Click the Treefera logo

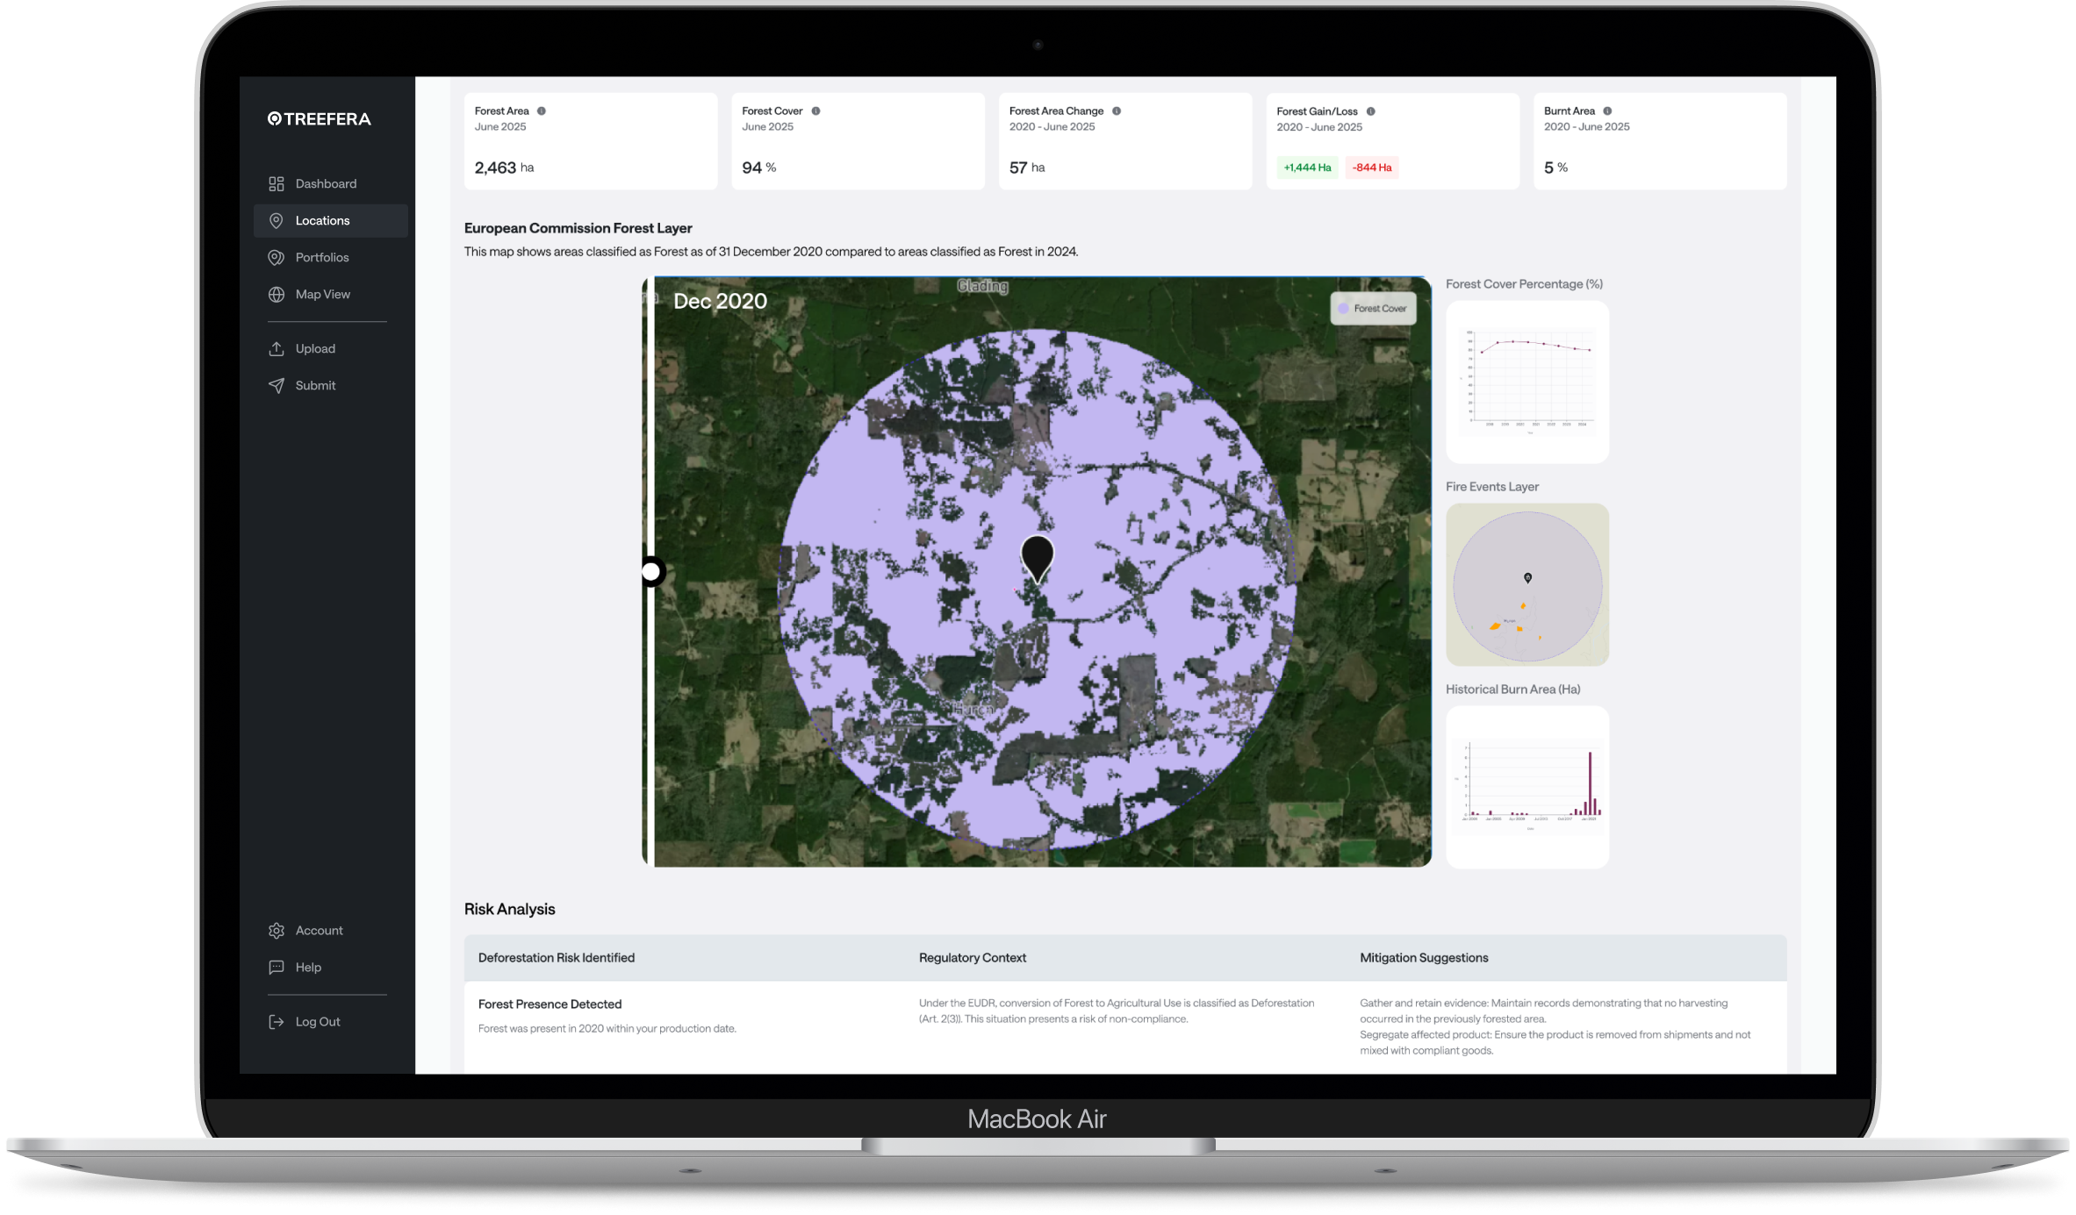click(320, 119)
